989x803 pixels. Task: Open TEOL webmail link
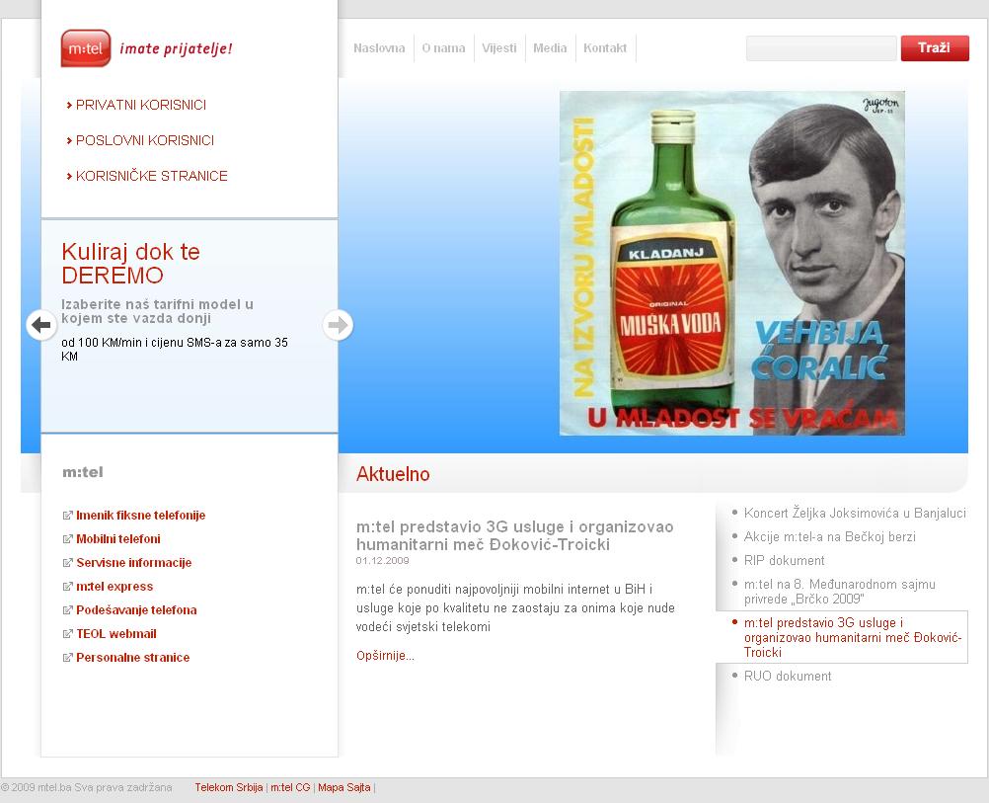[116, 634]
